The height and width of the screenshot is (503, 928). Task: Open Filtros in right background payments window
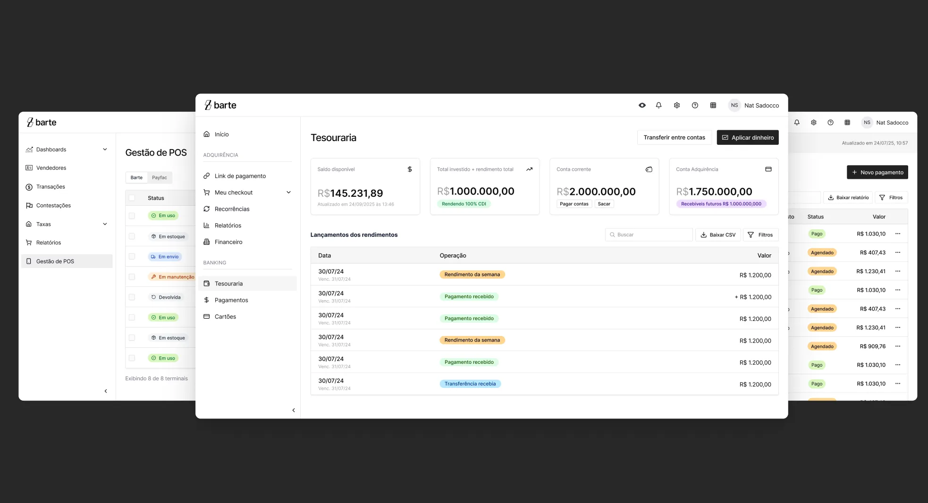[x=891, y=197]
